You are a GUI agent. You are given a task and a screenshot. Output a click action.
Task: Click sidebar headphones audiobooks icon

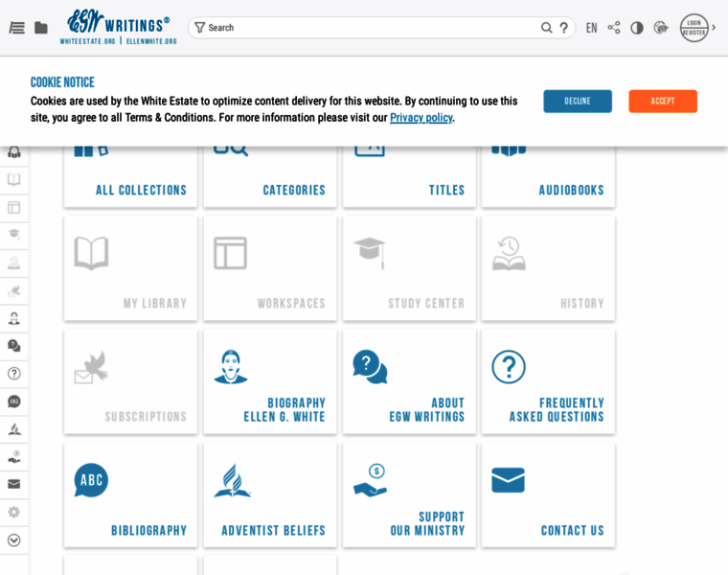coord(14,152)
